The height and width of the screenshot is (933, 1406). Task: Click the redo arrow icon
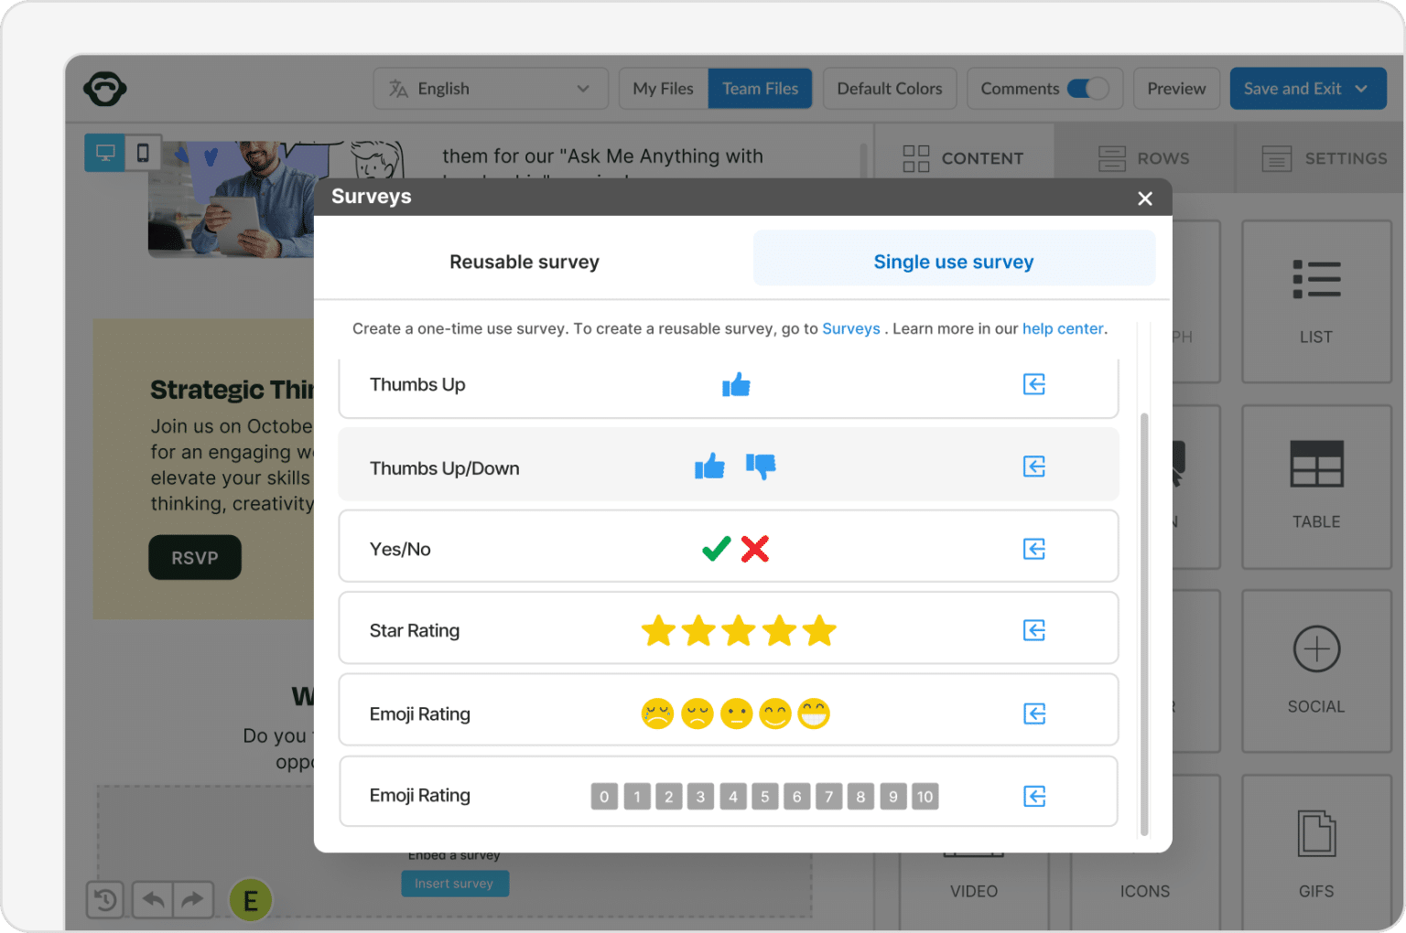tap(193, 900)
